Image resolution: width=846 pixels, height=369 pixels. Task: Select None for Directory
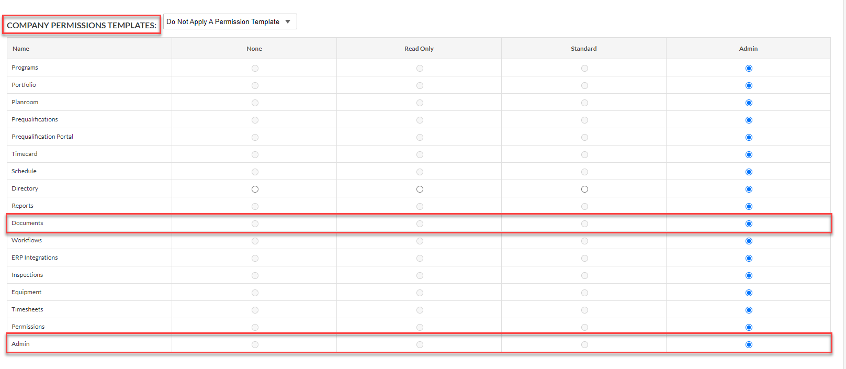pyautogui.click(x=255, y=189)
